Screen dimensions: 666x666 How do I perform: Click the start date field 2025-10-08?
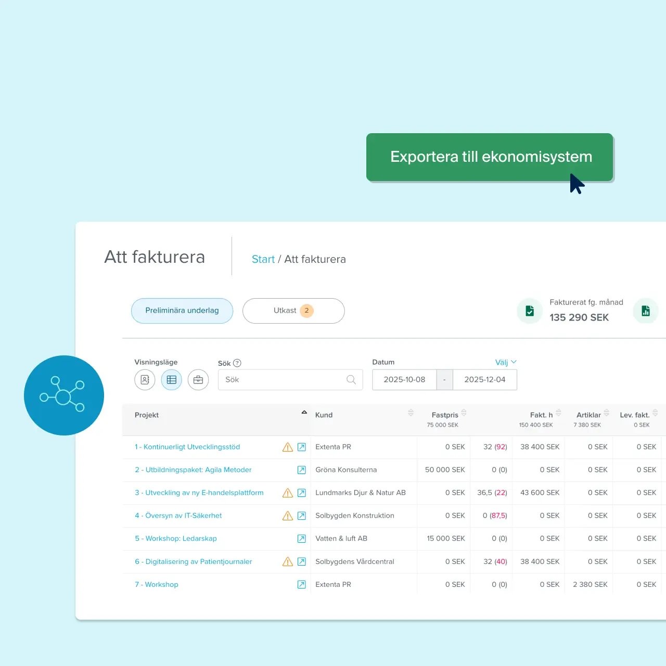(404, 380)
